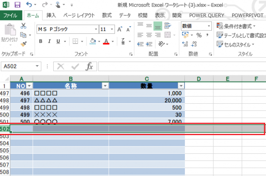Center text horizontally
The image size is (266, 176).
click(149, 35)
